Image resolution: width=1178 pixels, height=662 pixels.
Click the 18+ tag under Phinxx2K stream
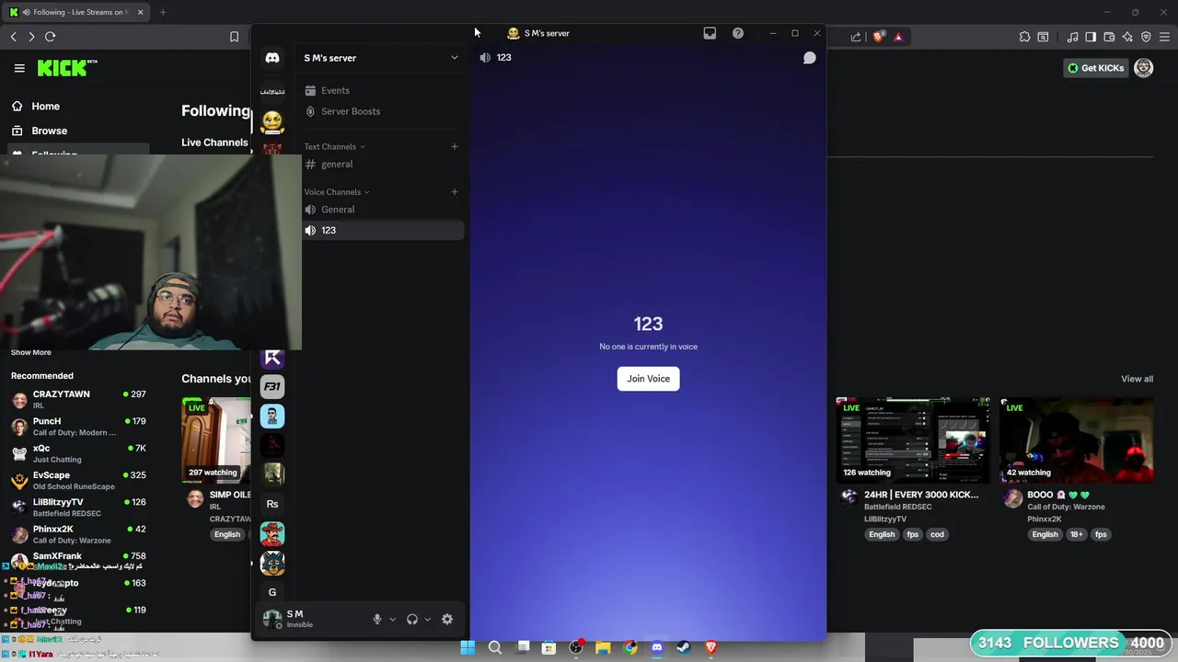1077,534
